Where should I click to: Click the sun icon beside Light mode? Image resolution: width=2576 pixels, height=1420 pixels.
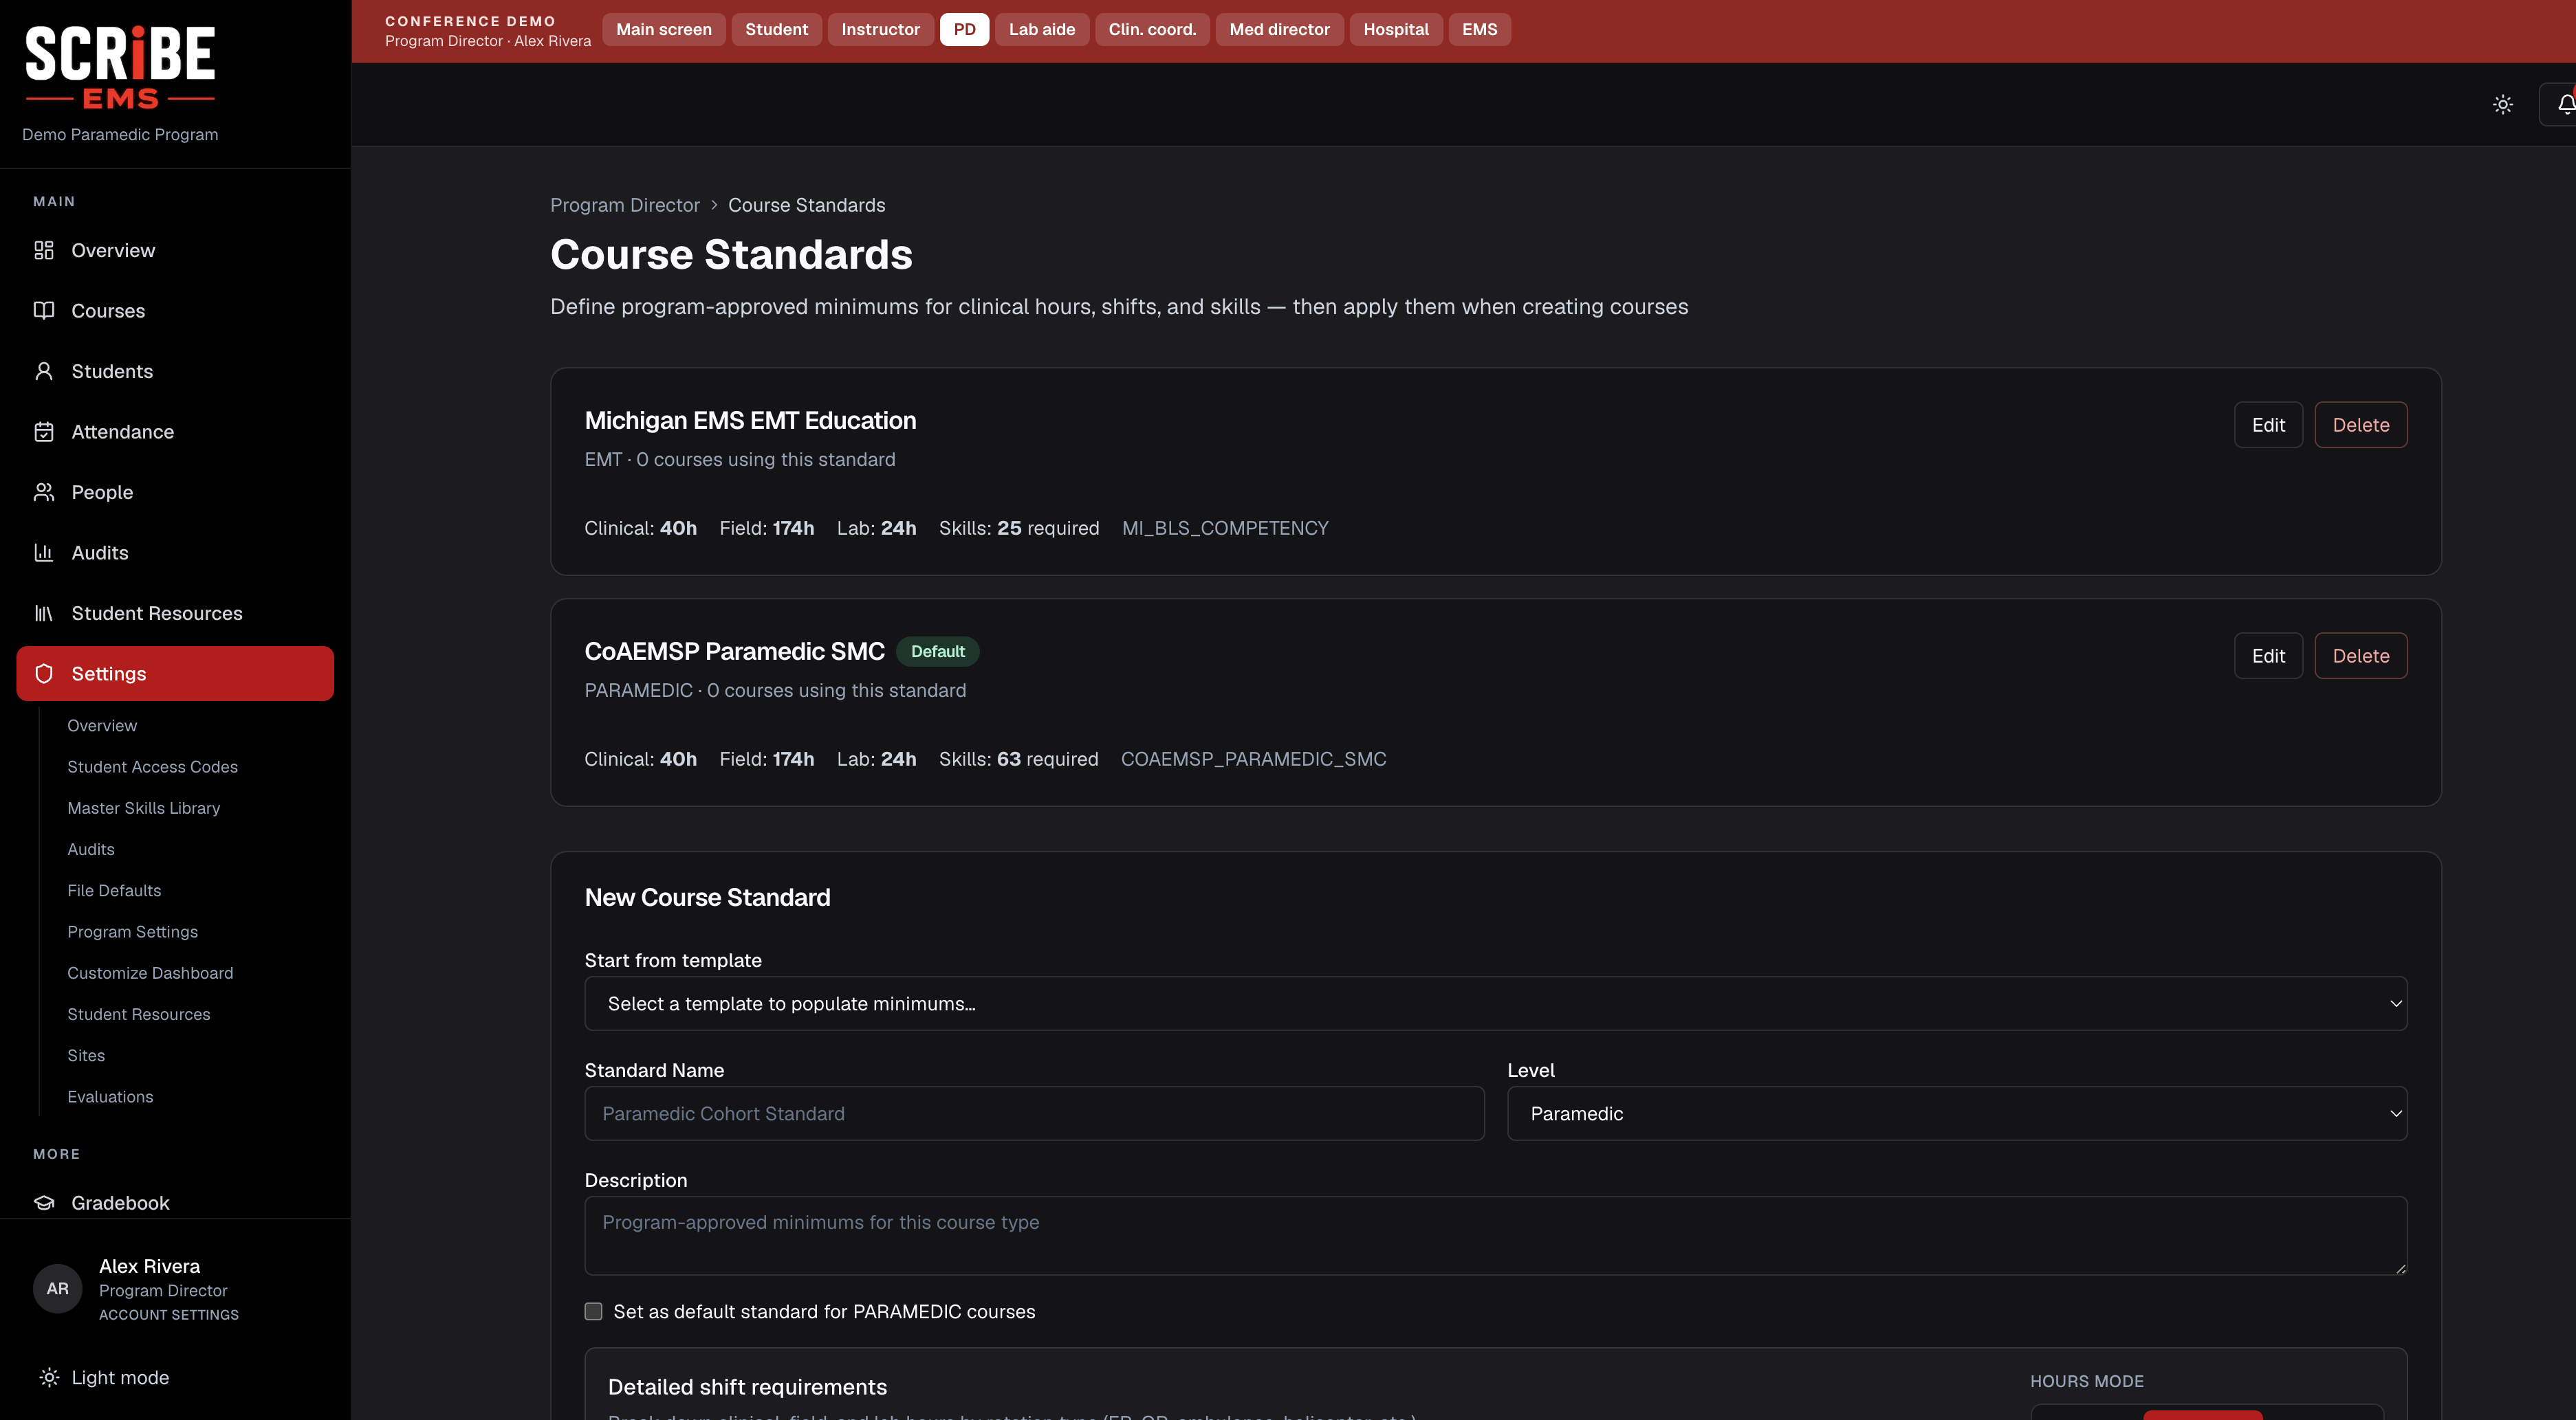coord(49,1377)
